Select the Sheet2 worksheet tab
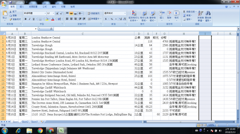The height and width of the screenshot is (134, 240). point(25,122)
